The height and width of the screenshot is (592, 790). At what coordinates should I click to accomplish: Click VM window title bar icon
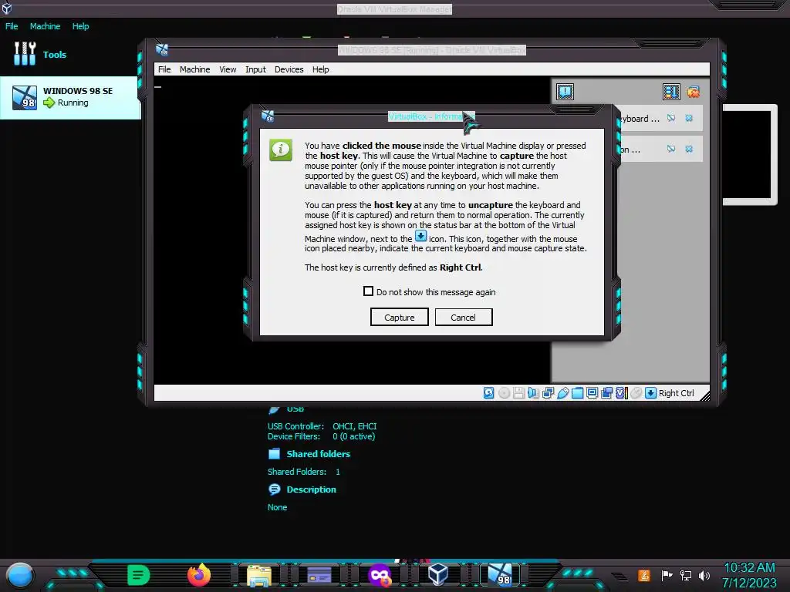pos(162,49)
